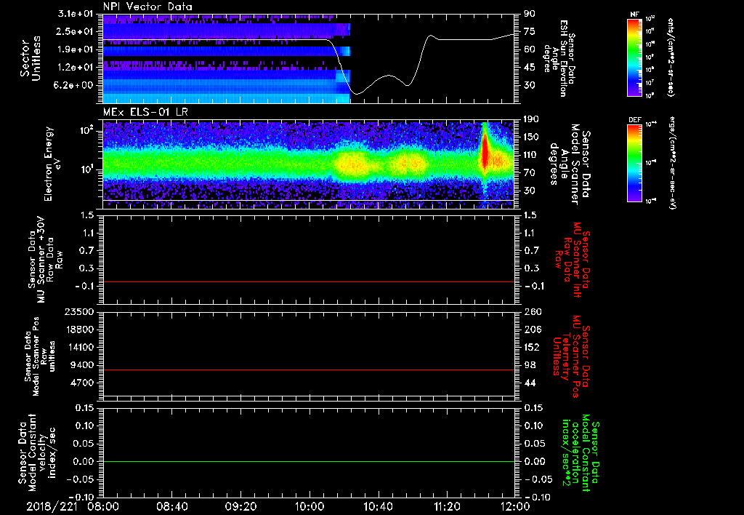Image resolution: width=744 pixels, height=515 pixels.
Task: Click the 12:00 end time label
Action: coord(515,506)
